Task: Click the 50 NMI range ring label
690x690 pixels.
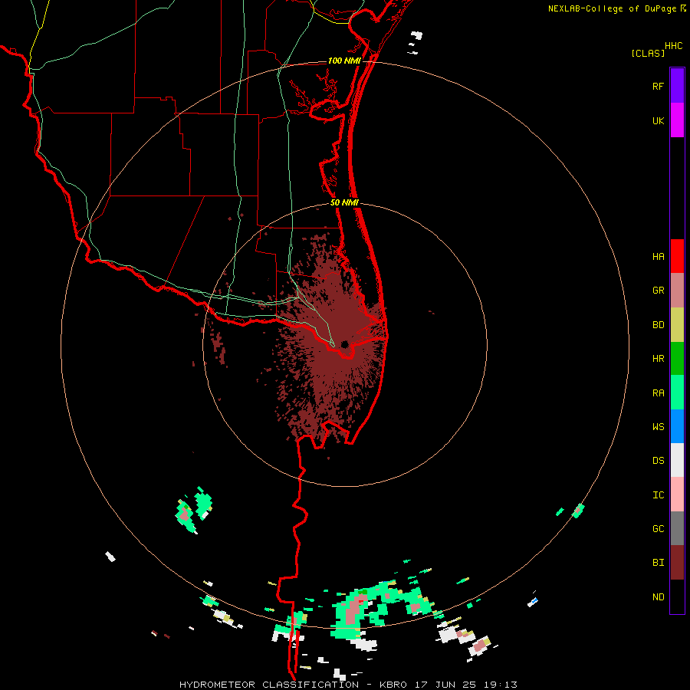Action: [x=344, y=202]
